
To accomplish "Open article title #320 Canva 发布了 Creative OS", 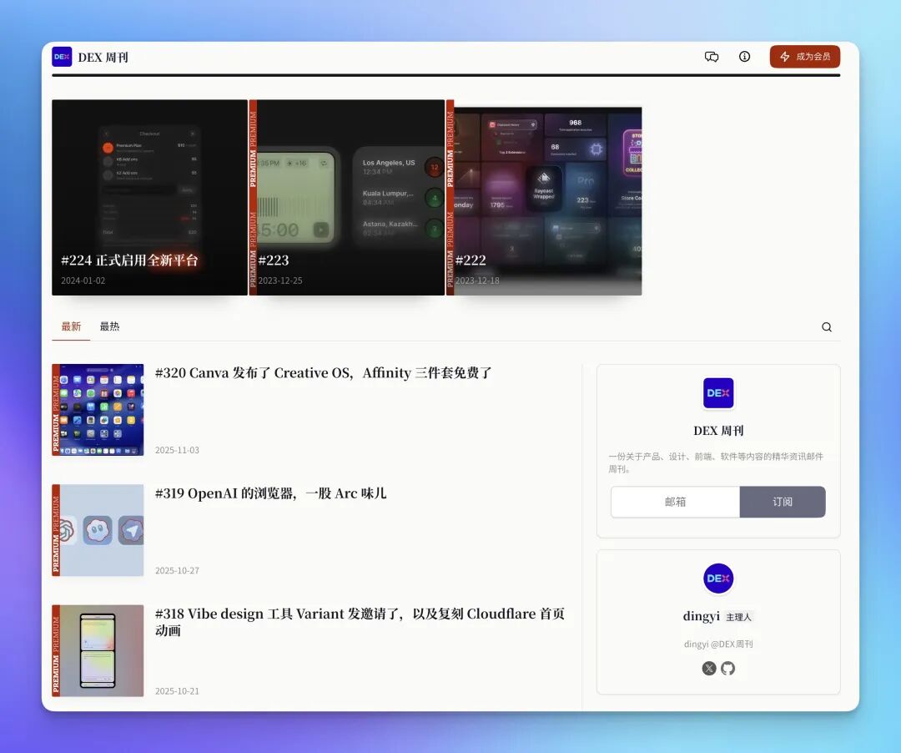I will (324, 373).
